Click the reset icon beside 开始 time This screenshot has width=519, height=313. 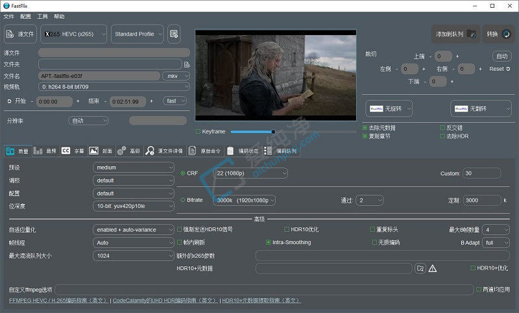[x=9, y=101]
